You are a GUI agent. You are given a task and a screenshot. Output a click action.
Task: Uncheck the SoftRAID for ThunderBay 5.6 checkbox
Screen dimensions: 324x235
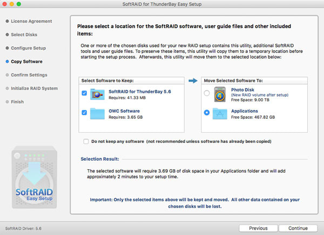(x=84, y=93)
